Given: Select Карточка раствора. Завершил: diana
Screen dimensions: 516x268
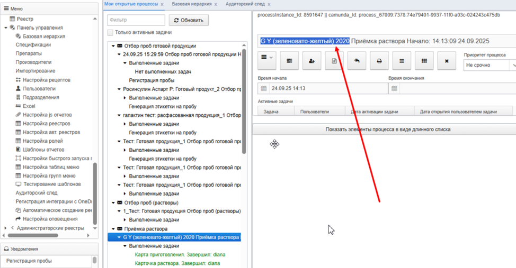Looking at the screenshot, I should 177,263.
